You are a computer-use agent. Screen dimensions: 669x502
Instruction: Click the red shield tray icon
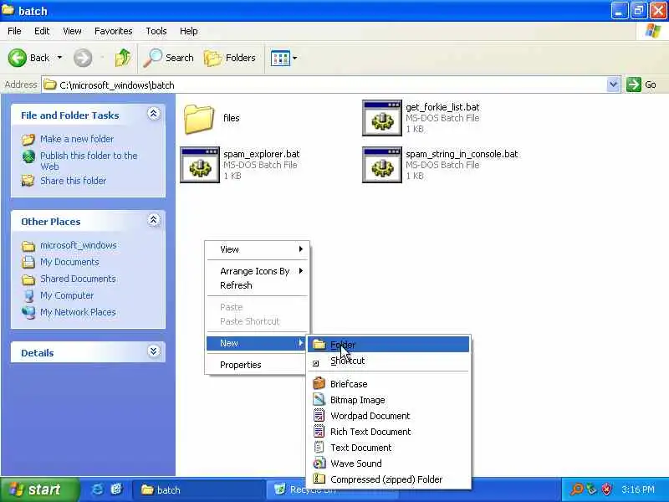[606, 489]
